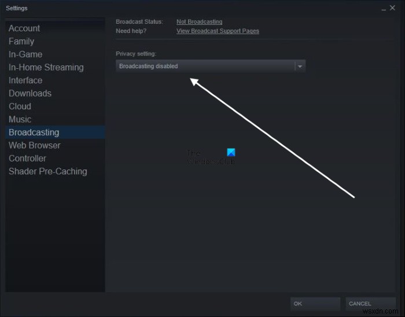Click the Broadcast Status label

[x=139, y=21]
